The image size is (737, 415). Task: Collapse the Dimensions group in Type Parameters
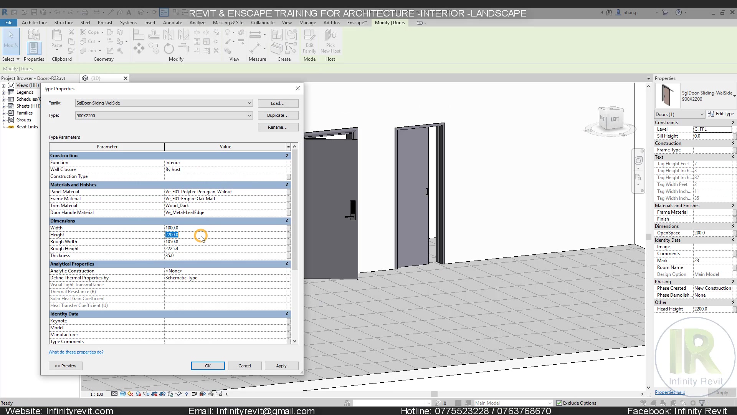coord(287,221)
